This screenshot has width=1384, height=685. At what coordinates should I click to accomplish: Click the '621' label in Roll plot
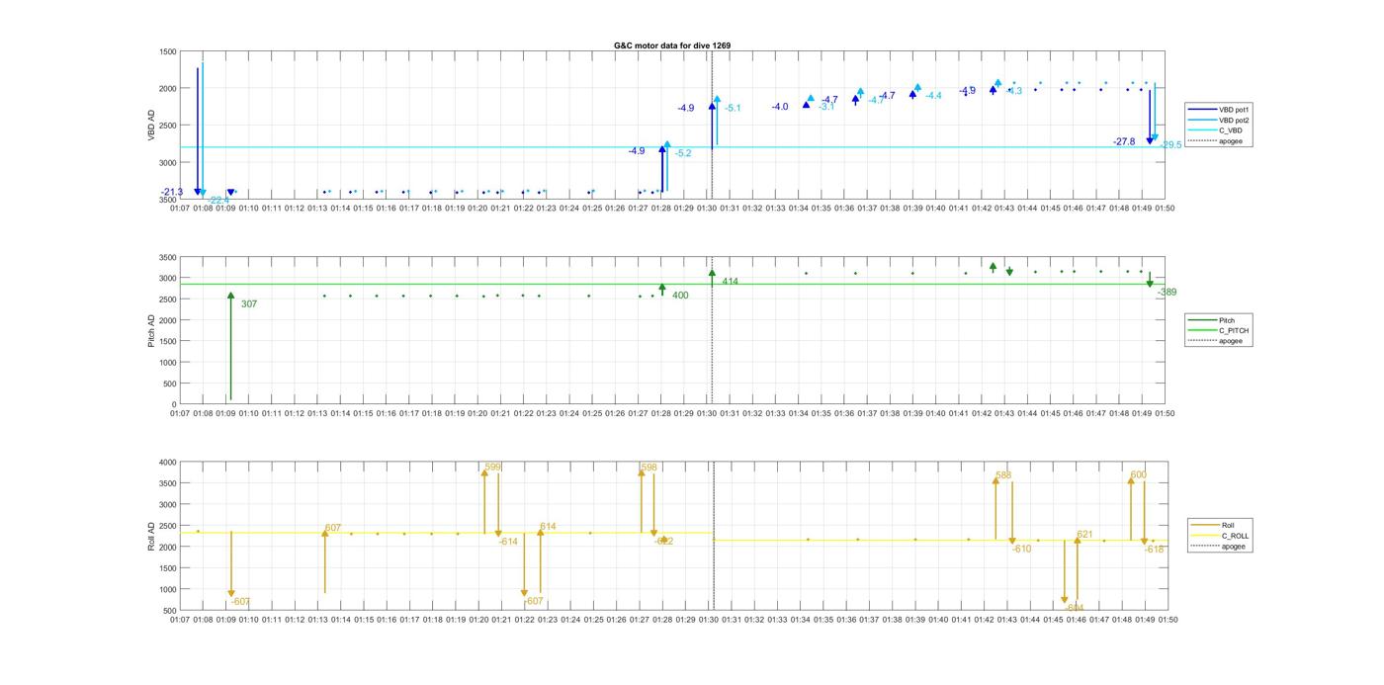tap(1084, 535)
